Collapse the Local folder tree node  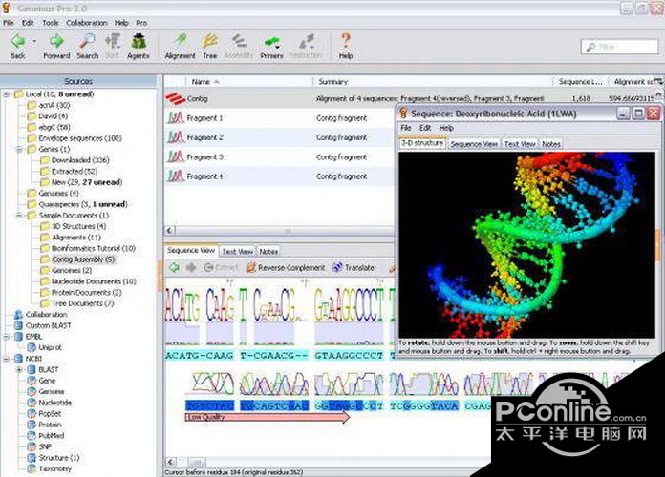coord(7,94)
